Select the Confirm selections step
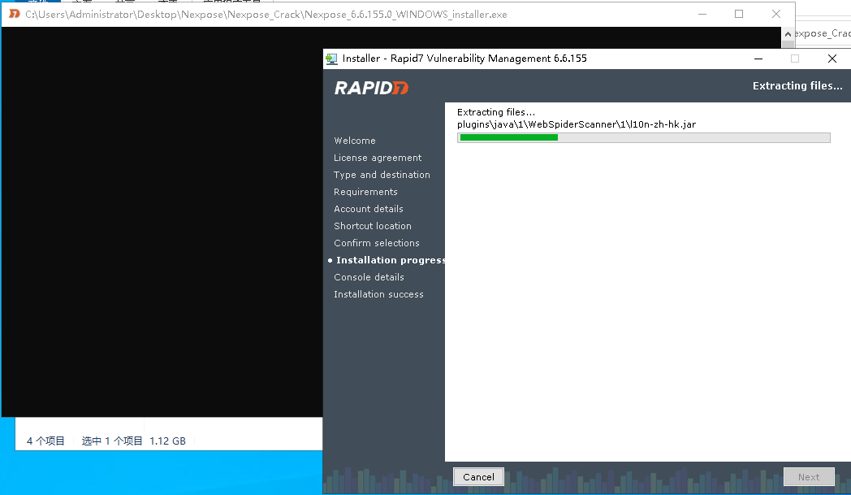 pos(377,243)
